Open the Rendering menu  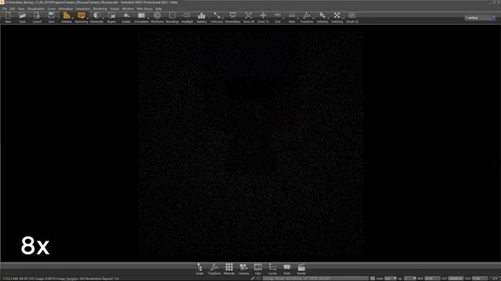click(100, 9)
